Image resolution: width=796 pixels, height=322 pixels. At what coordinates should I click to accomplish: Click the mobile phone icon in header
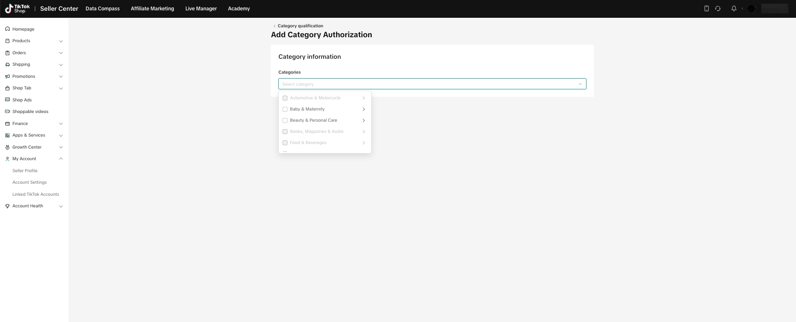coord(706,9)
